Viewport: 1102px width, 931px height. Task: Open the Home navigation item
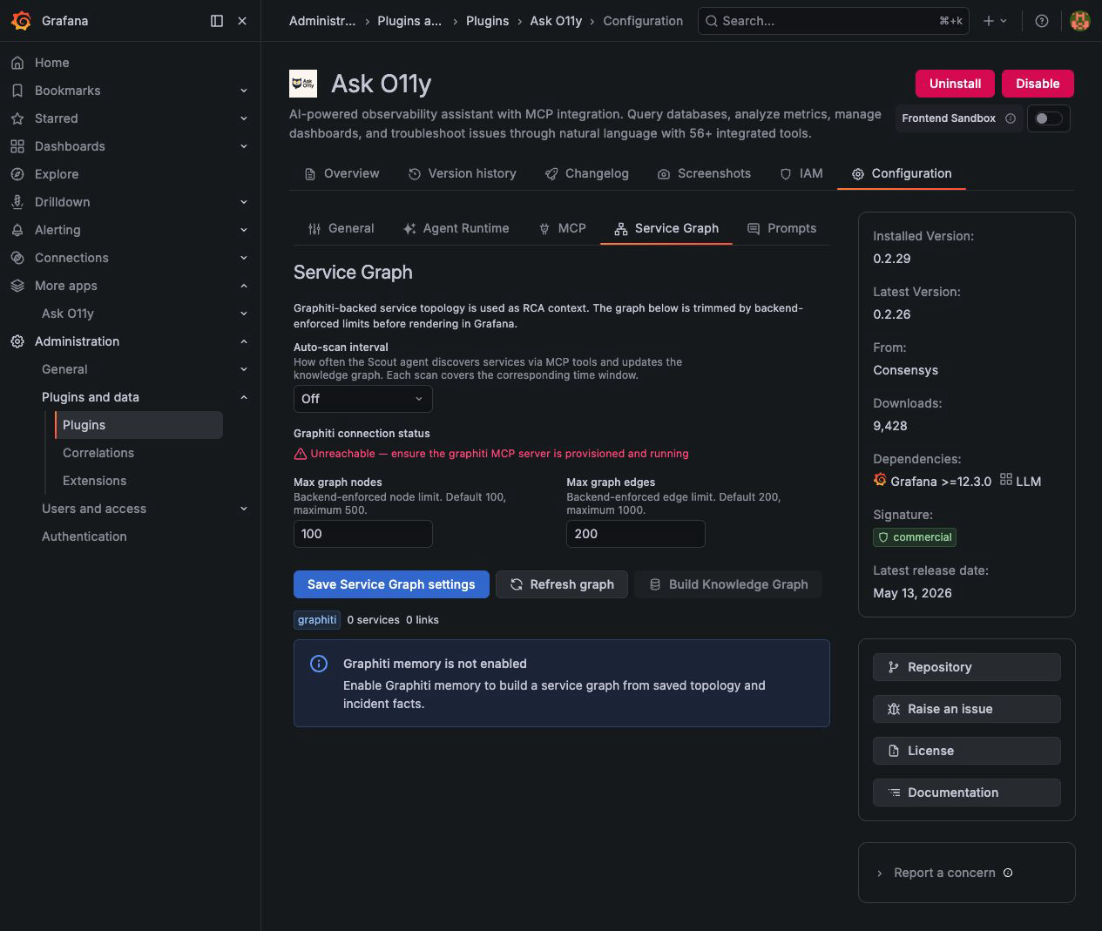(52, 63)
